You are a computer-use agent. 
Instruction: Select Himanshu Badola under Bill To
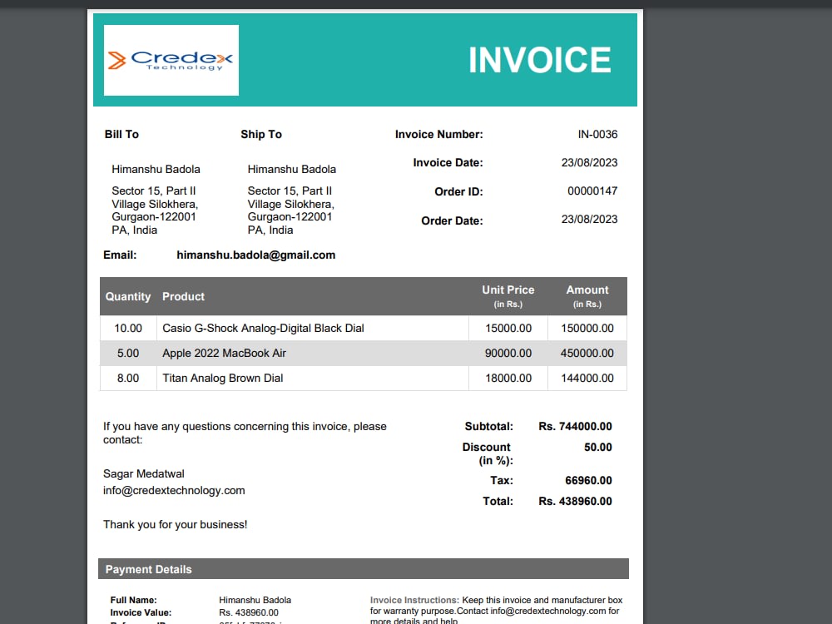point(156,169)
